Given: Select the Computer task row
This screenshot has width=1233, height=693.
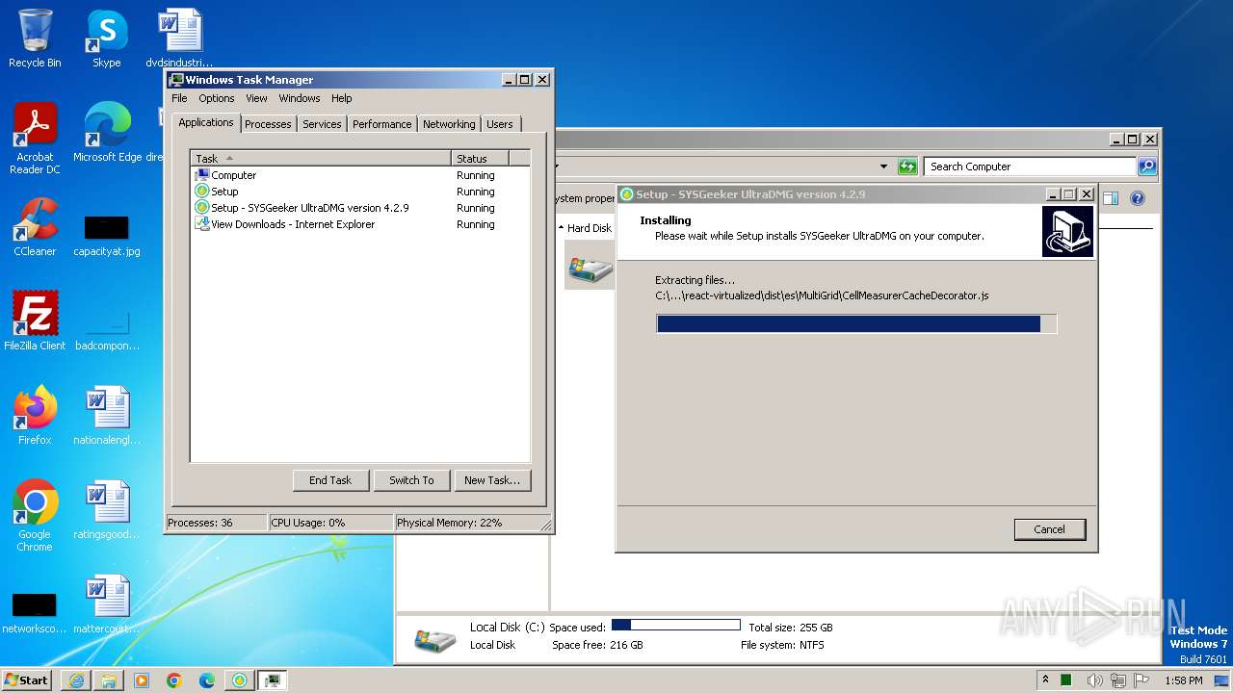Looking at the screenshot, I should [x=360, y=175].
